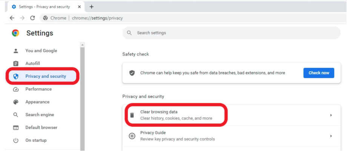Click the Check now button

coord(319,73)
